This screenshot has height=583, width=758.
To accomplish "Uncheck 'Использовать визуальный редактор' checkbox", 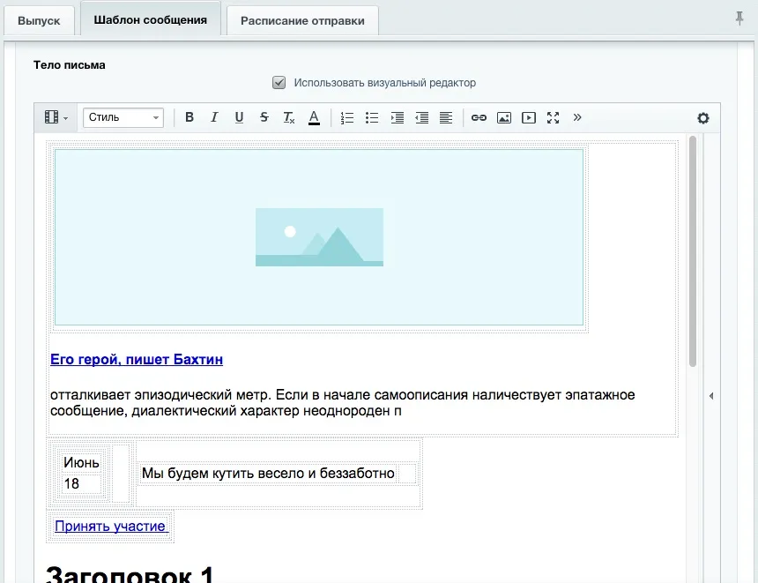I will [x=279, y=83].
